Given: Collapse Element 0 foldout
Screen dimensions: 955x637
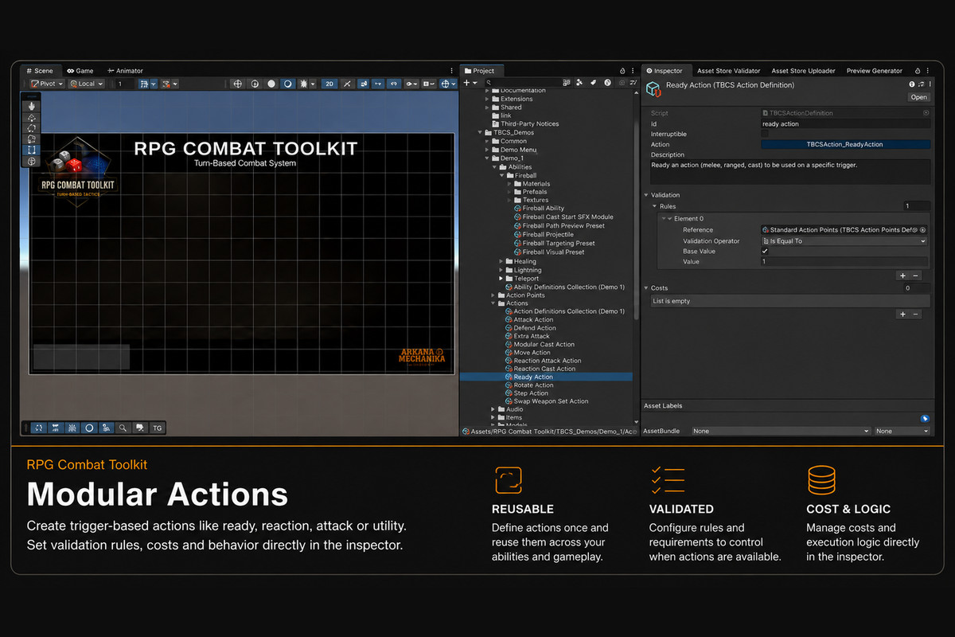Looking at the screenshot, I should point(670,218).
